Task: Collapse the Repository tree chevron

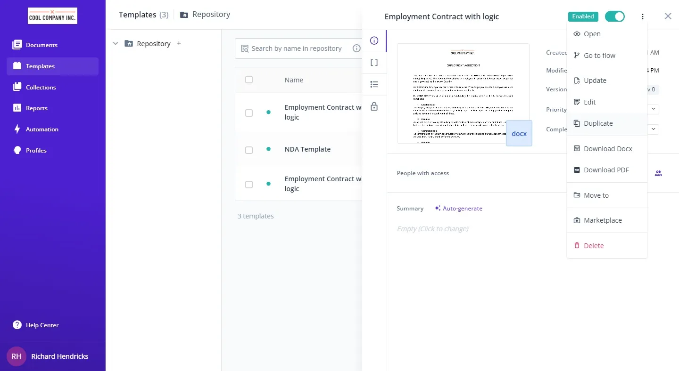Action: [116, 43]
